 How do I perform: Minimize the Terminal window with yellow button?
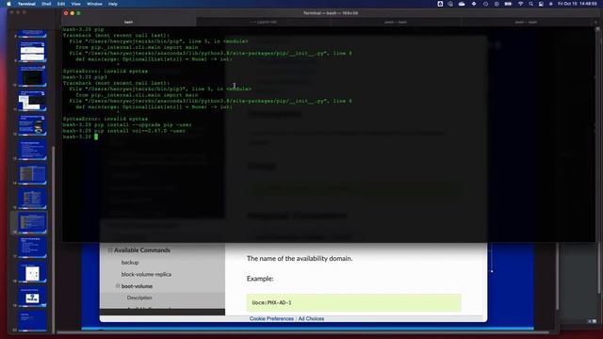click(x=73, y=13)
